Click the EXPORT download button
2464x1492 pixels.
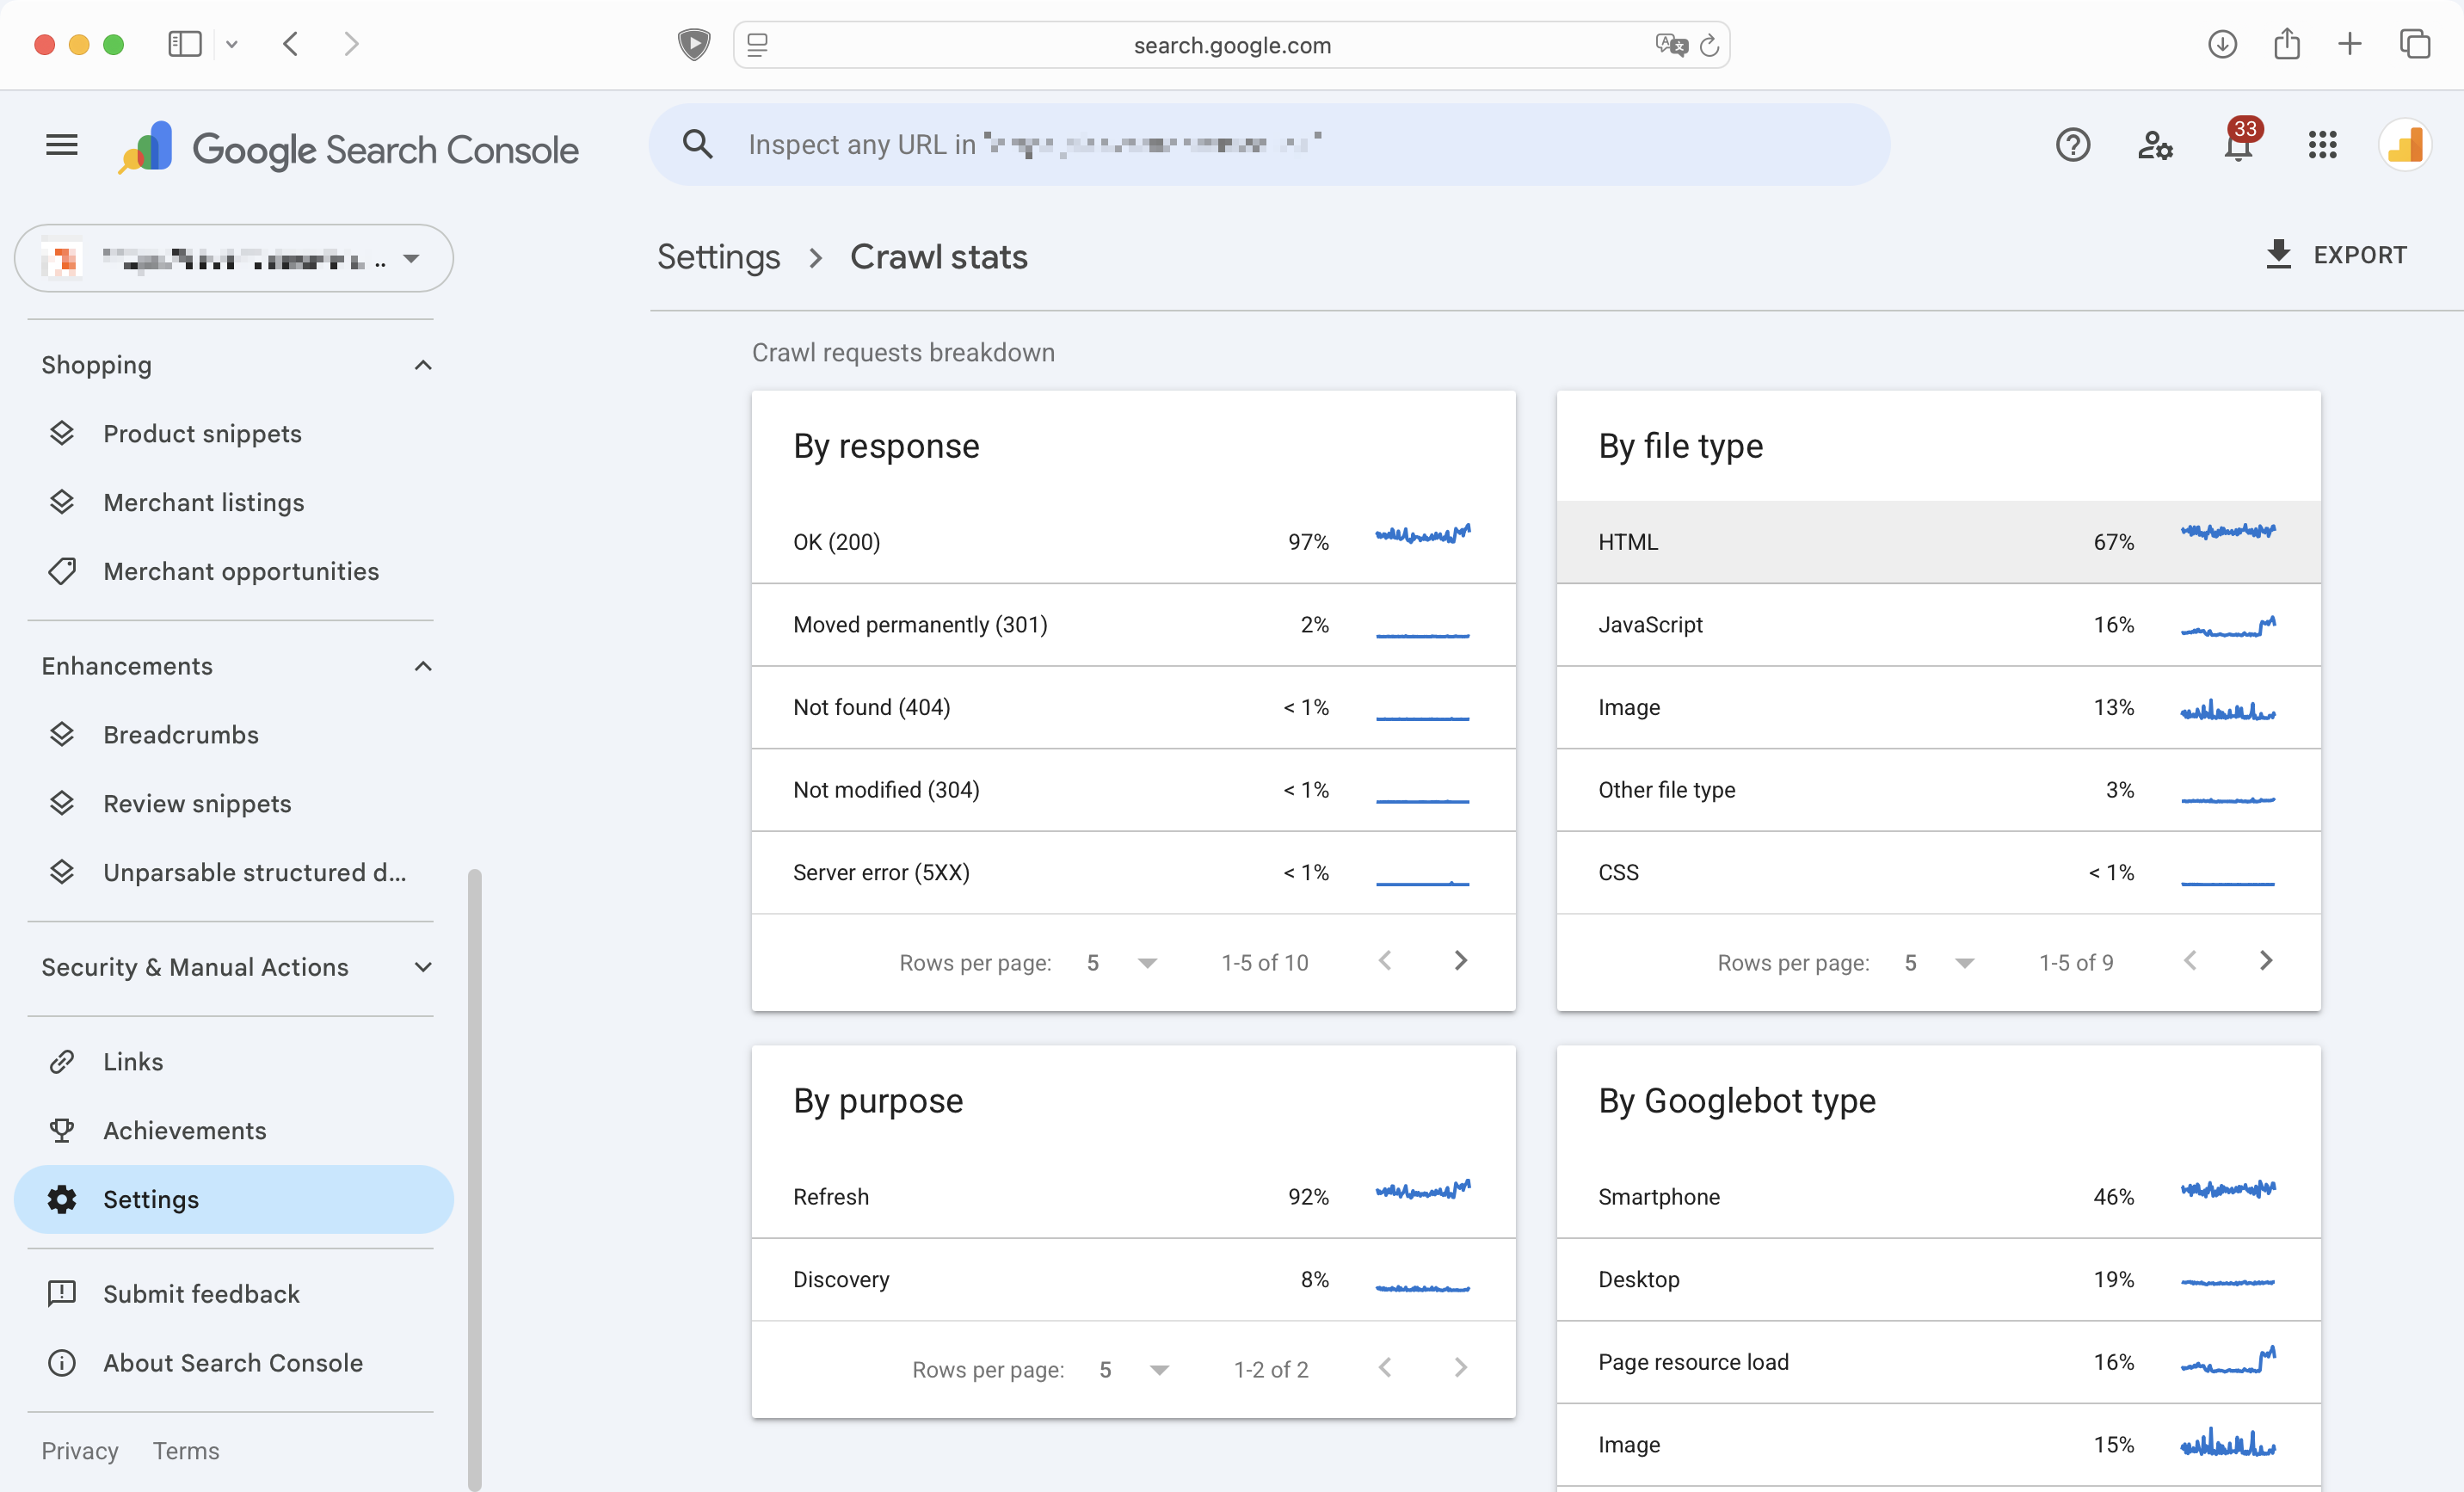click(2336, 255)
